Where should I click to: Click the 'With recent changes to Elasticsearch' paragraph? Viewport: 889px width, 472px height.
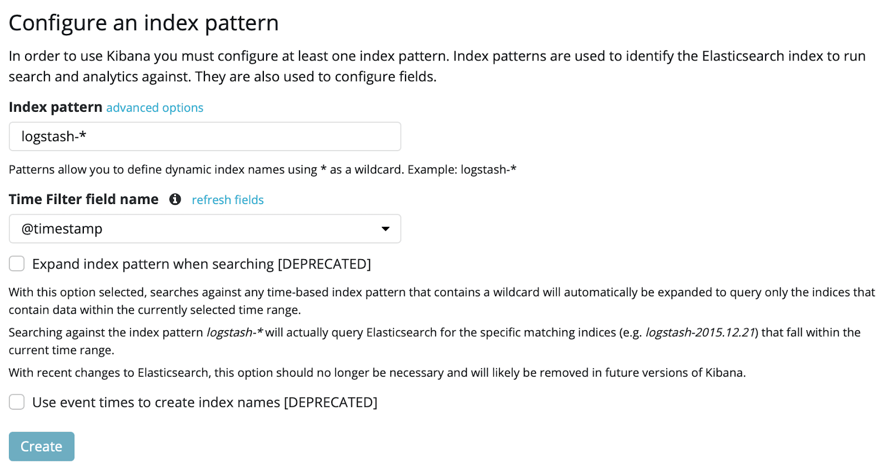(377, 373)
